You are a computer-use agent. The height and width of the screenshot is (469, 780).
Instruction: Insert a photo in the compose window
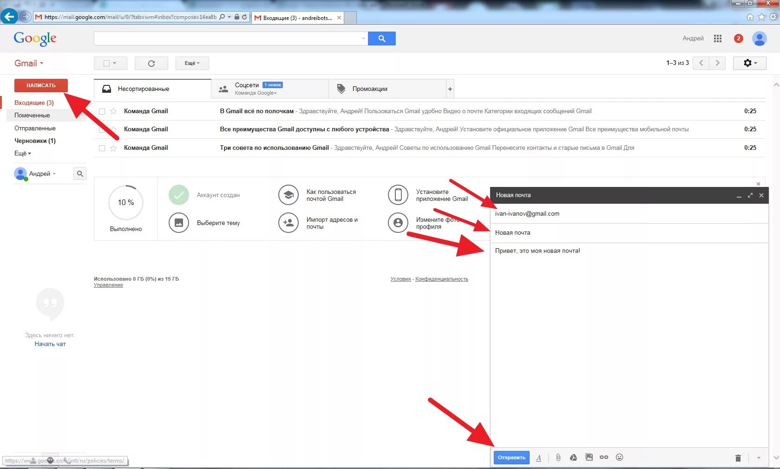[589, 457]
